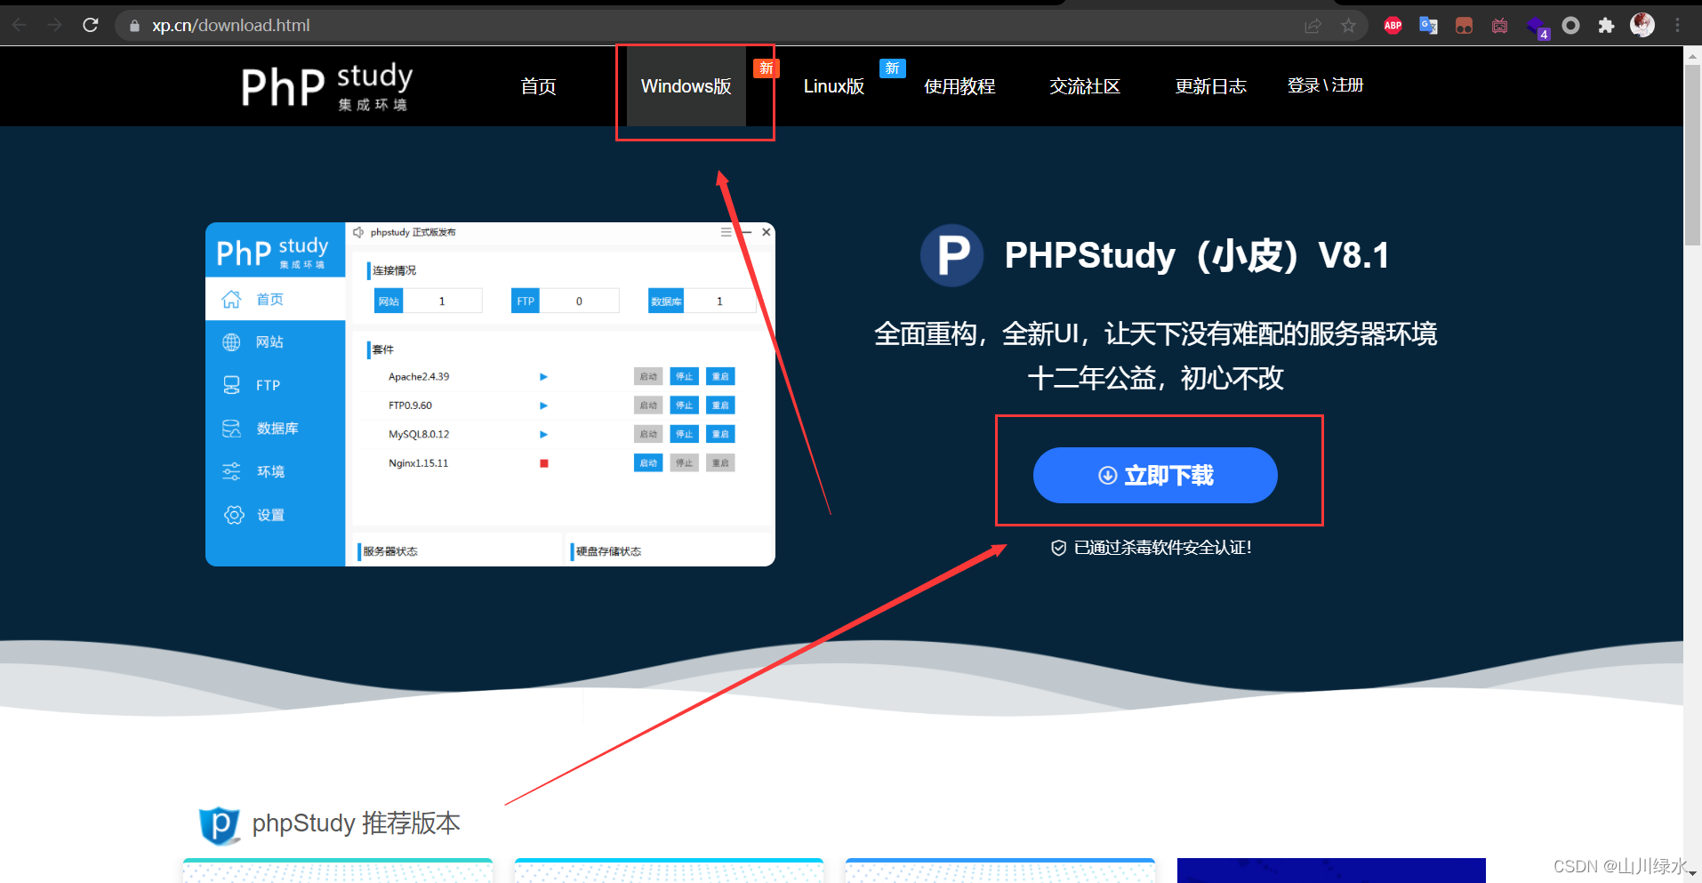The height and width of the screenshot is (883, 1702).
Task: Click the gray ring extension icon
Action: click(1571, 26)
